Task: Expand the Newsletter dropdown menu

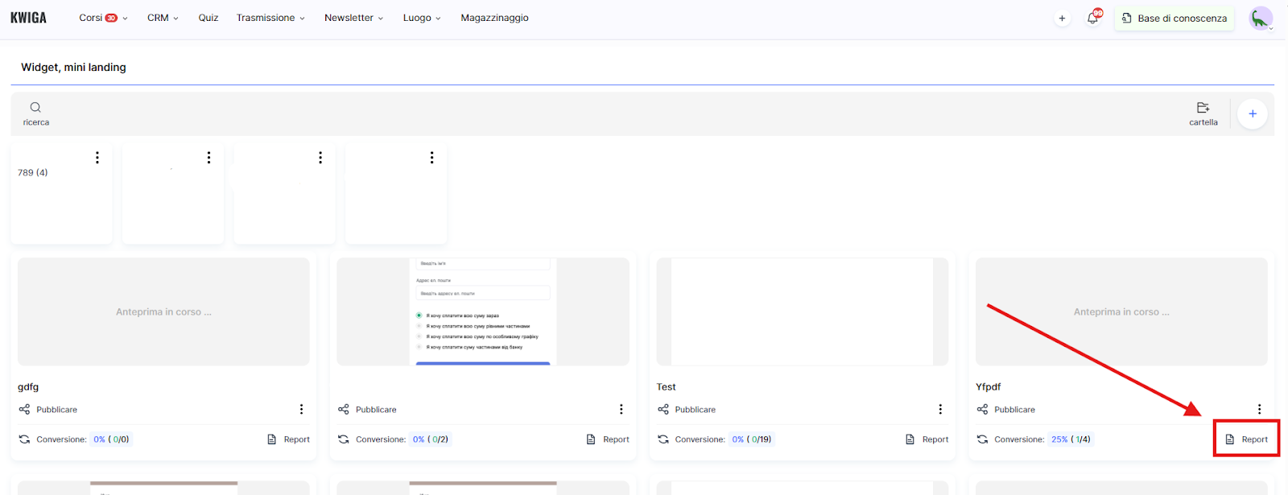Action: [x=353, y=18]
